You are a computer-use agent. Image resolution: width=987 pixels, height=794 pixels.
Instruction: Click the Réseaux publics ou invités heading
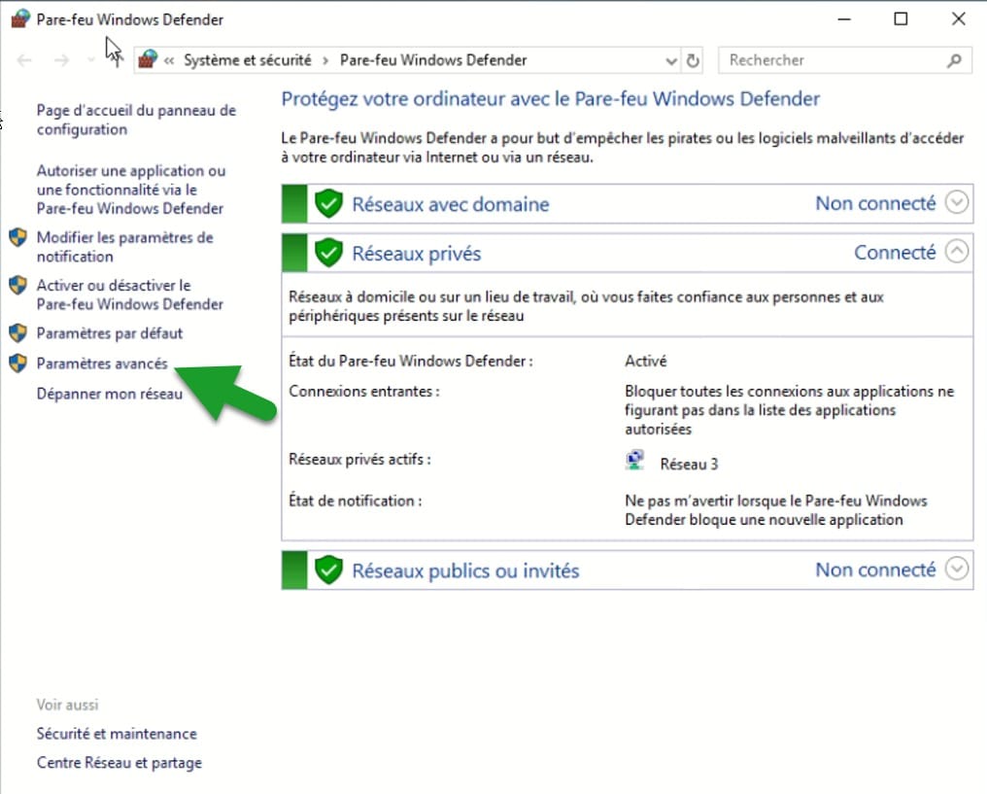(465, 570)
